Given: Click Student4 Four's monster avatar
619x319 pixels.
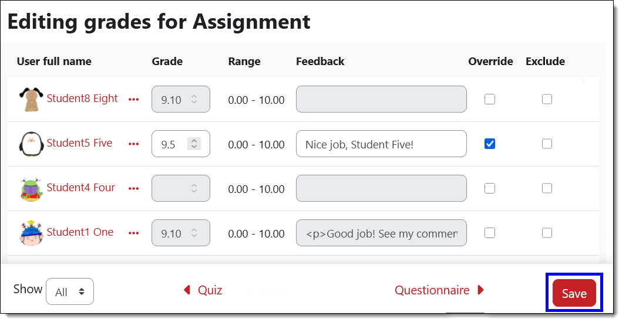Looking at the screenshot, I should click(x=31, y=188).
